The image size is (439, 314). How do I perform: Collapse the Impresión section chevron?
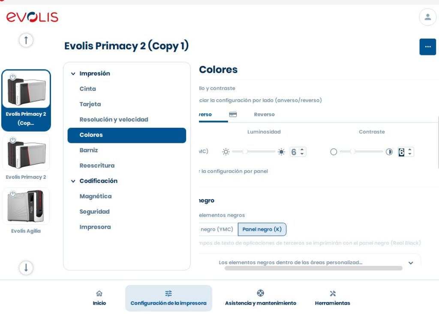click(73, 74)
